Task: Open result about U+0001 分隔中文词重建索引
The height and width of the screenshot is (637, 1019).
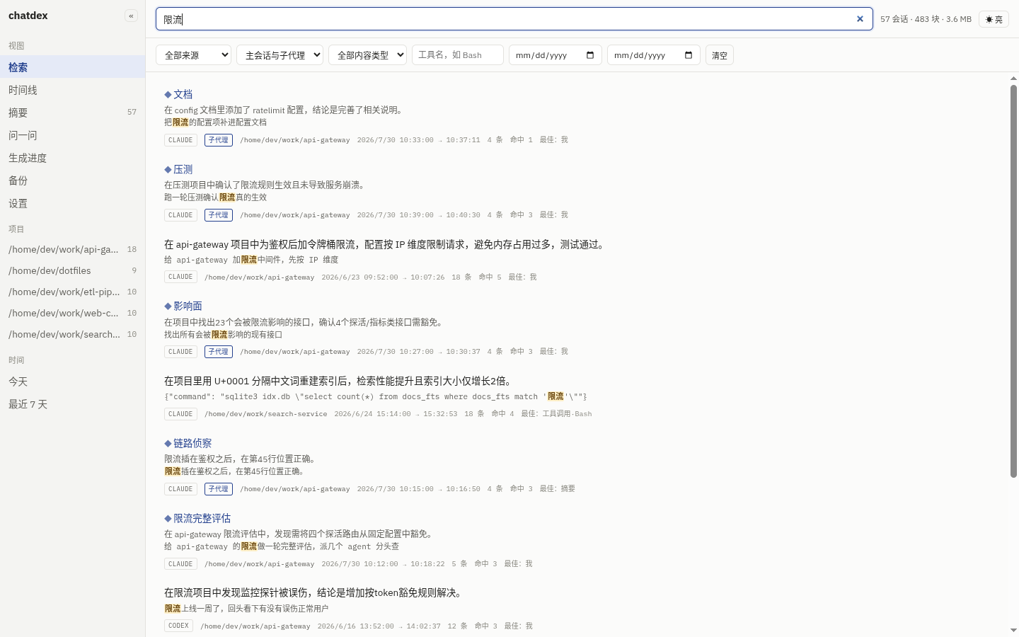Action: coord(338,381)
